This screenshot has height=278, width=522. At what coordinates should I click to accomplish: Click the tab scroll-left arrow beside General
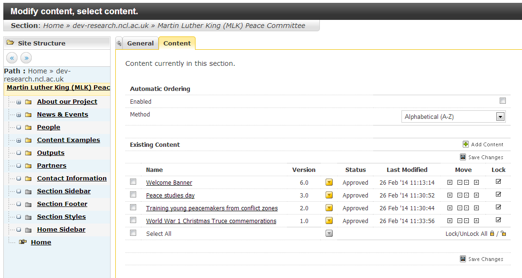[x=119, y=43]
